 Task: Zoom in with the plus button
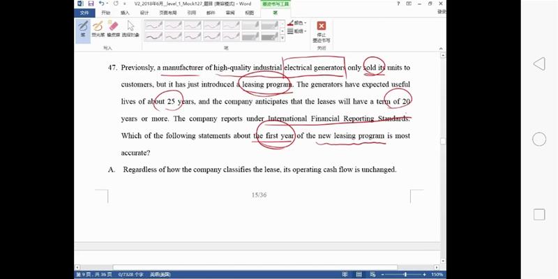(425, 275)
